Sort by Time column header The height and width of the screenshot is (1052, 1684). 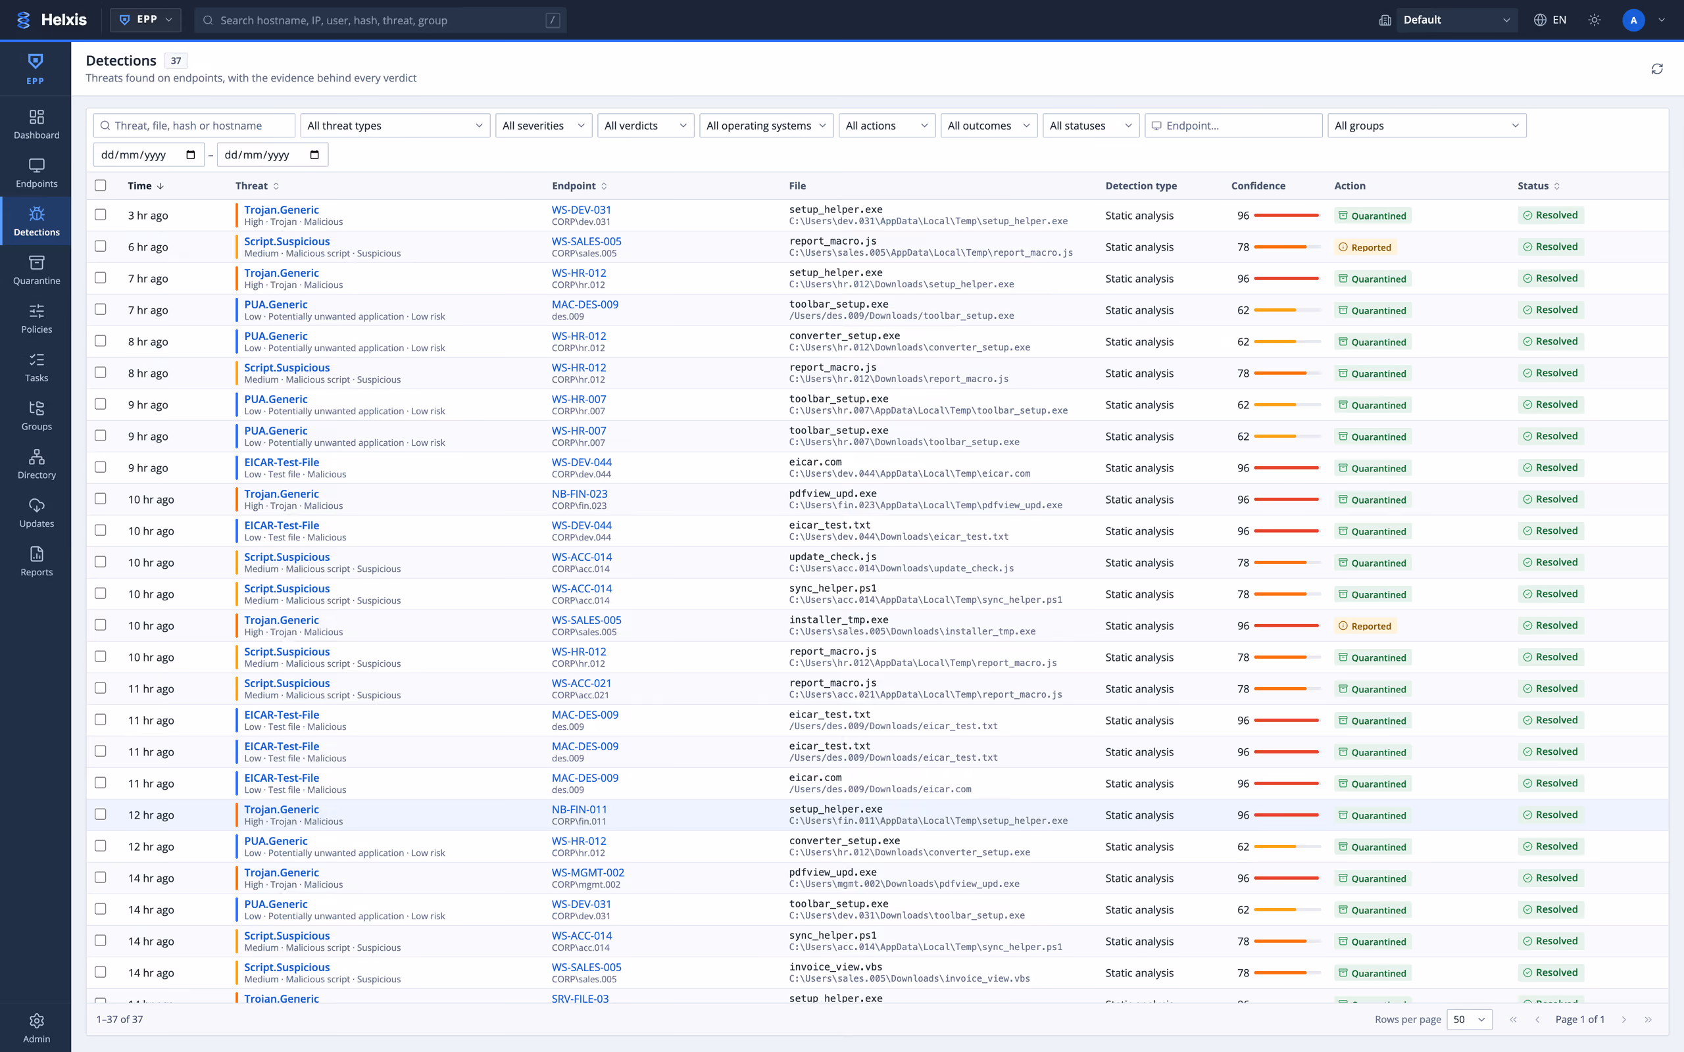[x=145, y=186]
